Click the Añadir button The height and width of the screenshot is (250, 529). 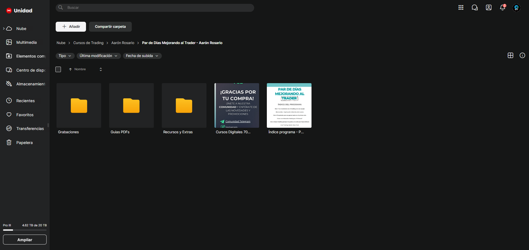click(71, 27)
